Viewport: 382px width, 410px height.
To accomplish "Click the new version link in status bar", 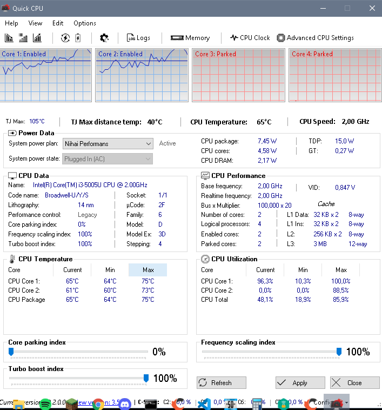I will (x=98, y=402).
